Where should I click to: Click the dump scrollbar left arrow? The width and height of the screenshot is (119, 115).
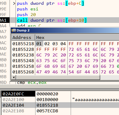pyautogui.click(x=14, y=77)
